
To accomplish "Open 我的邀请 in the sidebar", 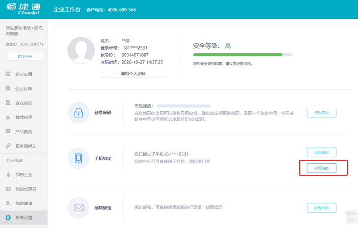I will click(24, 203).
